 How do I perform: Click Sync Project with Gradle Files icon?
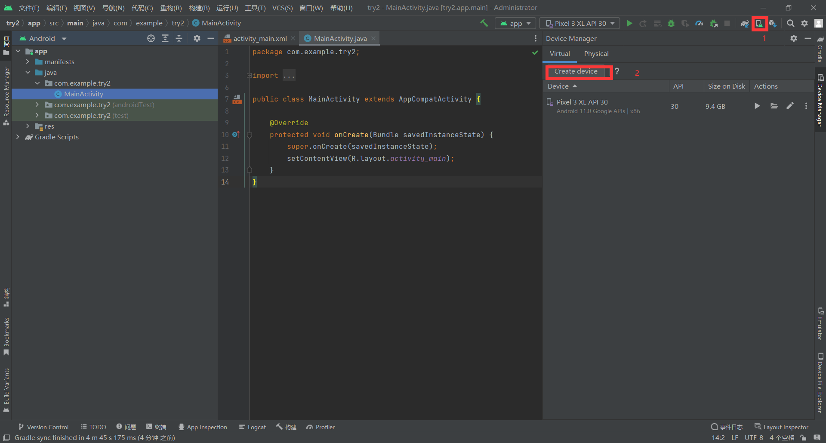point(745,23)
